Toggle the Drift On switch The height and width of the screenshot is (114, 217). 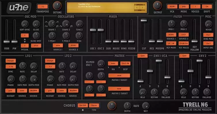coord(207,7)
